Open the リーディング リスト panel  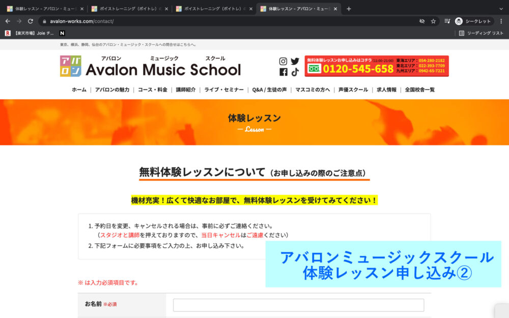[x=481, y=33]
